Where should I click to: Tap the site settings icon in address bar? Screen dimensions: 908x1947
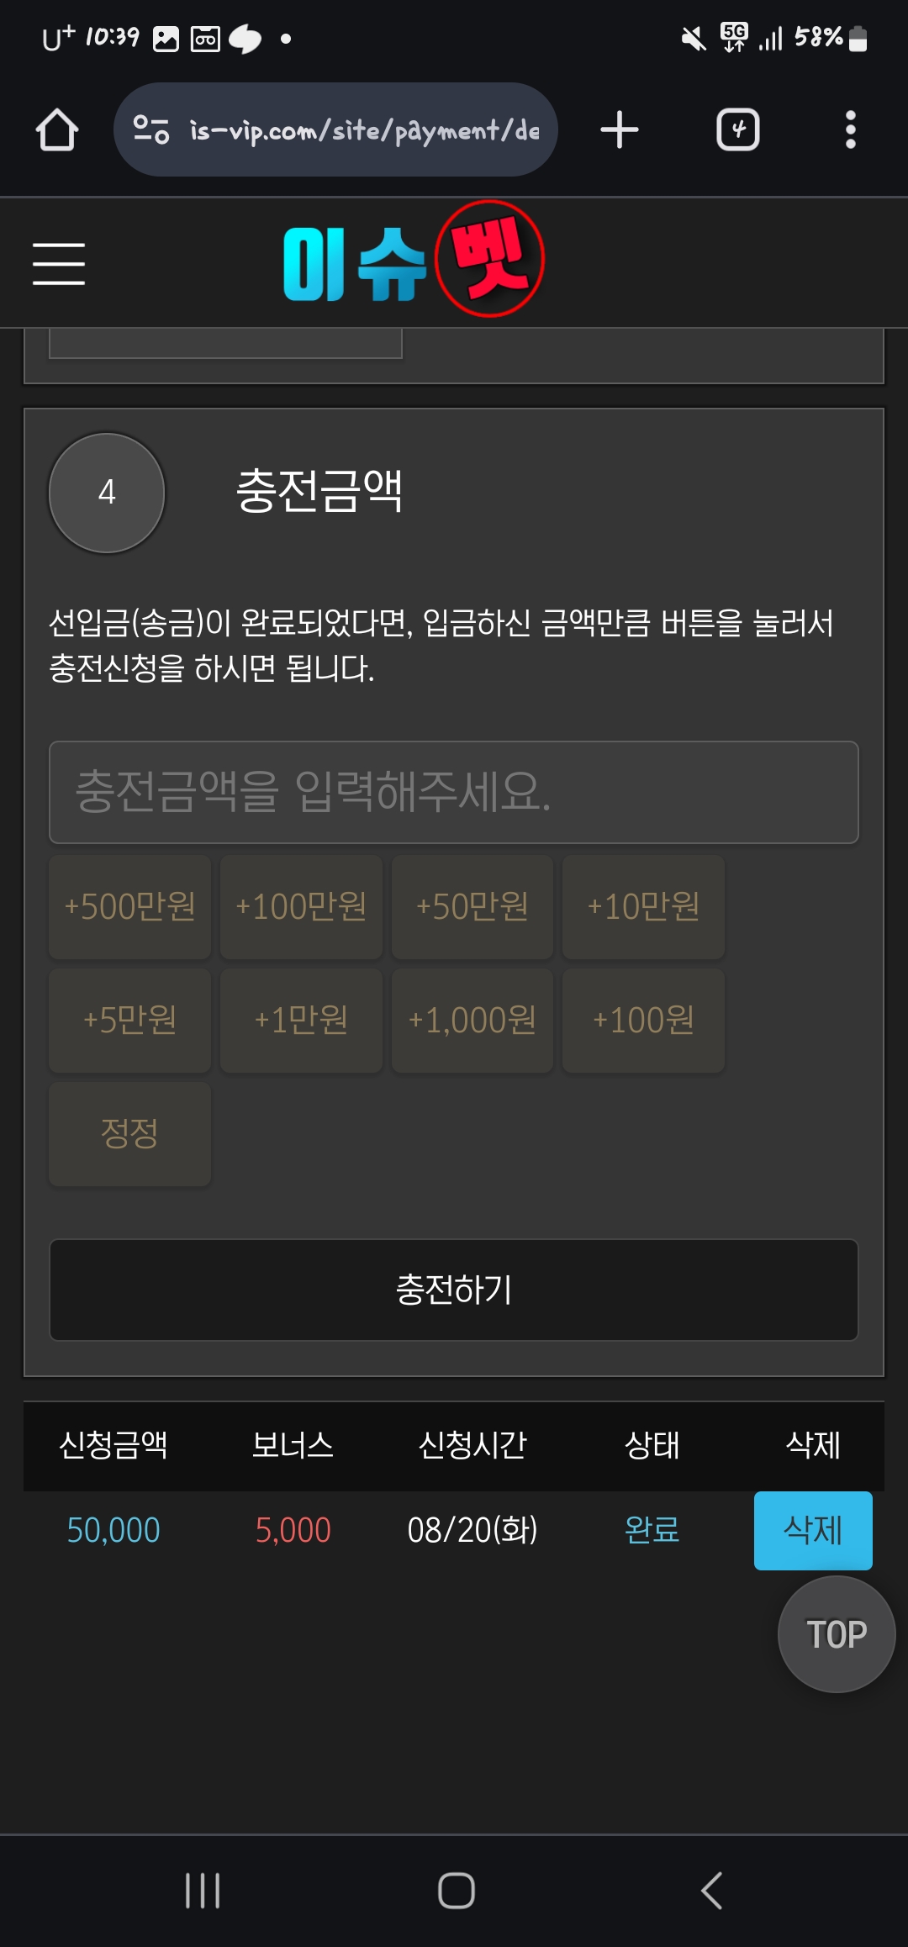click(151, 129)
